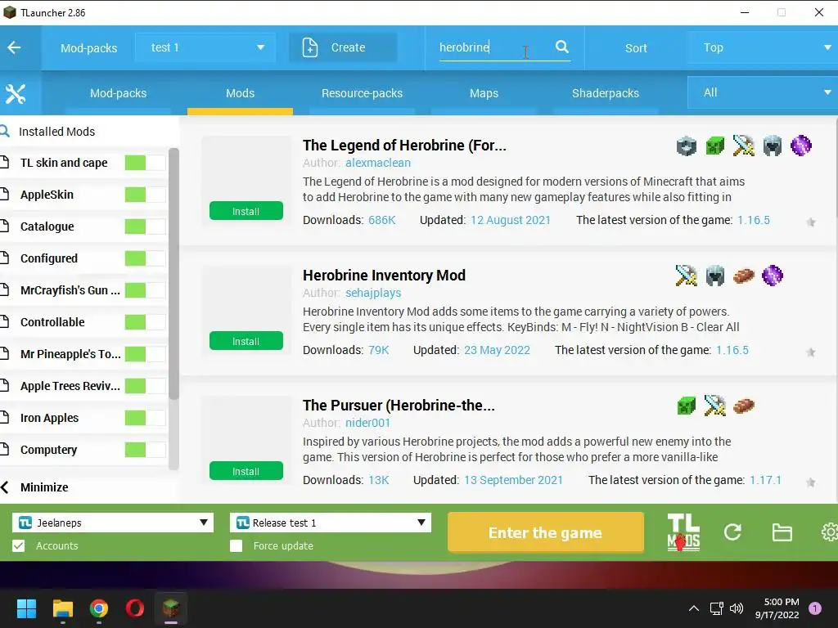Open the test 1 mod-pack dropdown

tap(205, 47)
